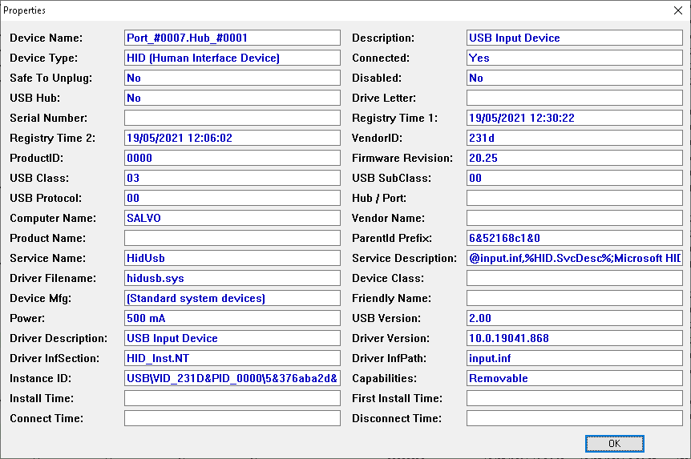Click the Driver InfPath field input.inf
Image resolution: width=691 pixels, height=459 pixels.
coord(575,359)
